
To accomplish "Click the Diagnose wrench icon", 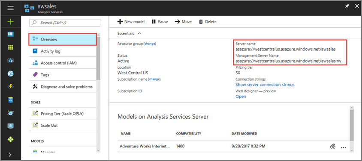I will coord(35,87).
